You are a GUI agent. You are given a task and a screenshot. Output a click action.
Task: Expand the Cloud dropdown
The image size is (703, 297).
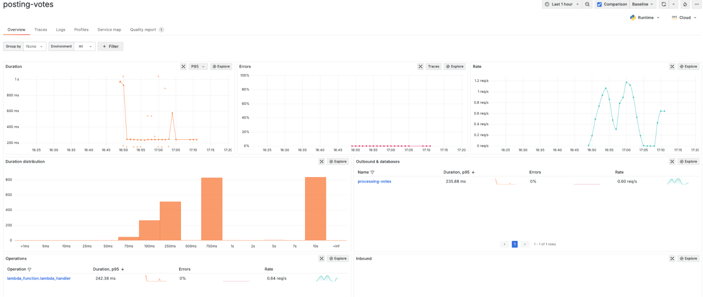(684, 18)
